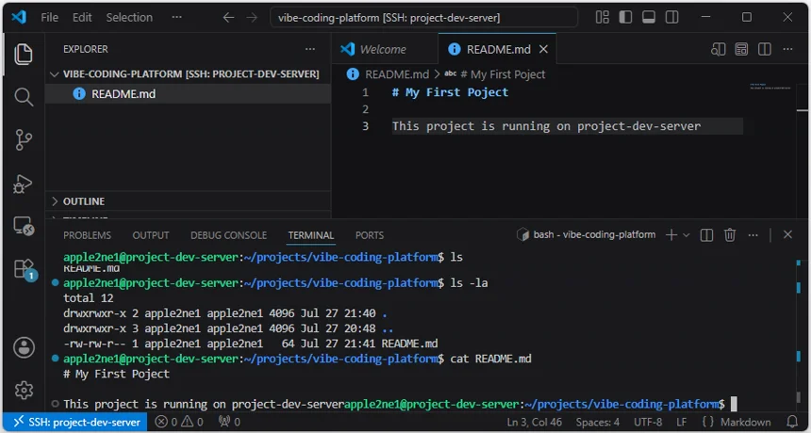The width and height of the screenshot is (811, 433).
Task: Click the bash terminal name label
Action: (594, 234)
